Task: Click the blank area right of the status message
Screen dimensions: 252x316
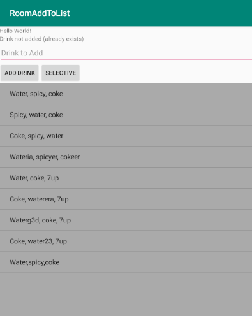Action: click(168, 39)
